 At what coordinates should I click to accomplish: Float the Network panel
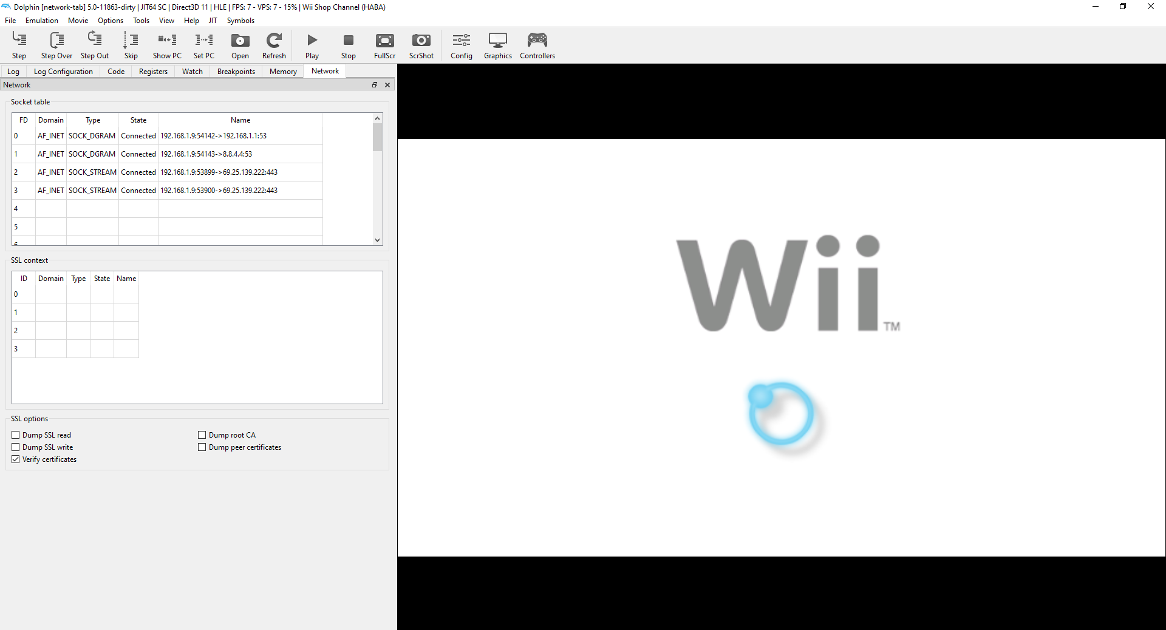pos(375,85)
